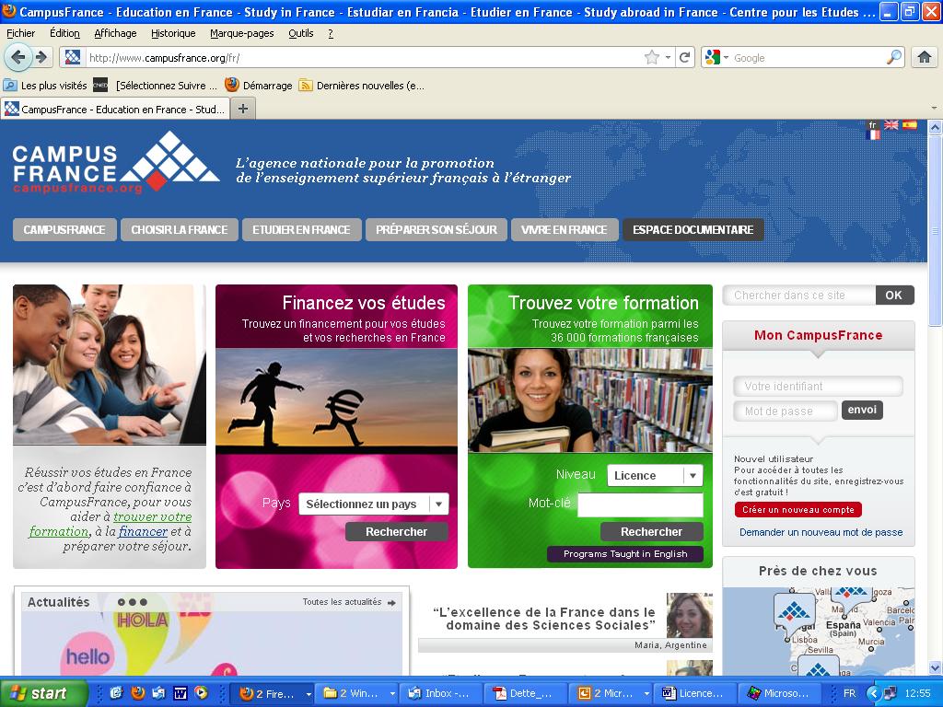Click Créer un nouveau compte button
943x707 pixels.
(798, 510)
